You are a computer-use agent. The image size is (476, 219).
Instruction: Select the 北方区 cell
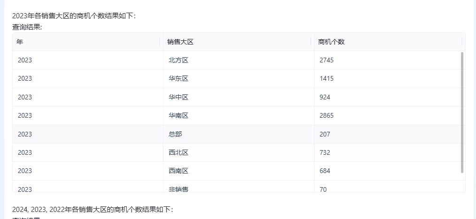pyautogui.click(x=238, y=60)
